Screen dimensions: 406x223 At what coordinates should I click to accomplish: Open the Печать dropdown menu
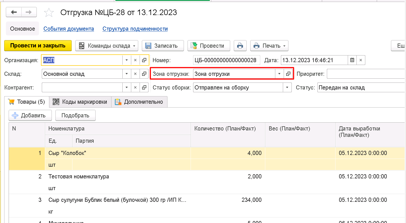coord(269,46)
